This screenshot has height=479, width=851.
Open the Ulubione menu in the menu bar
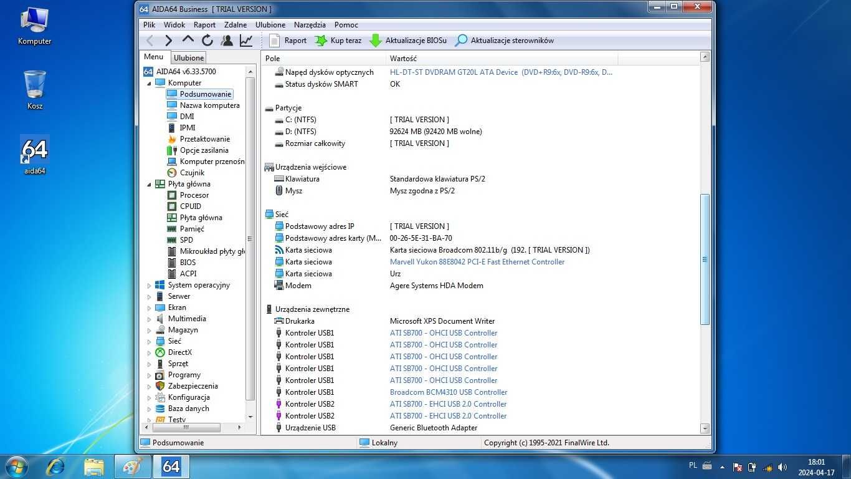click(x=270, y=25)
